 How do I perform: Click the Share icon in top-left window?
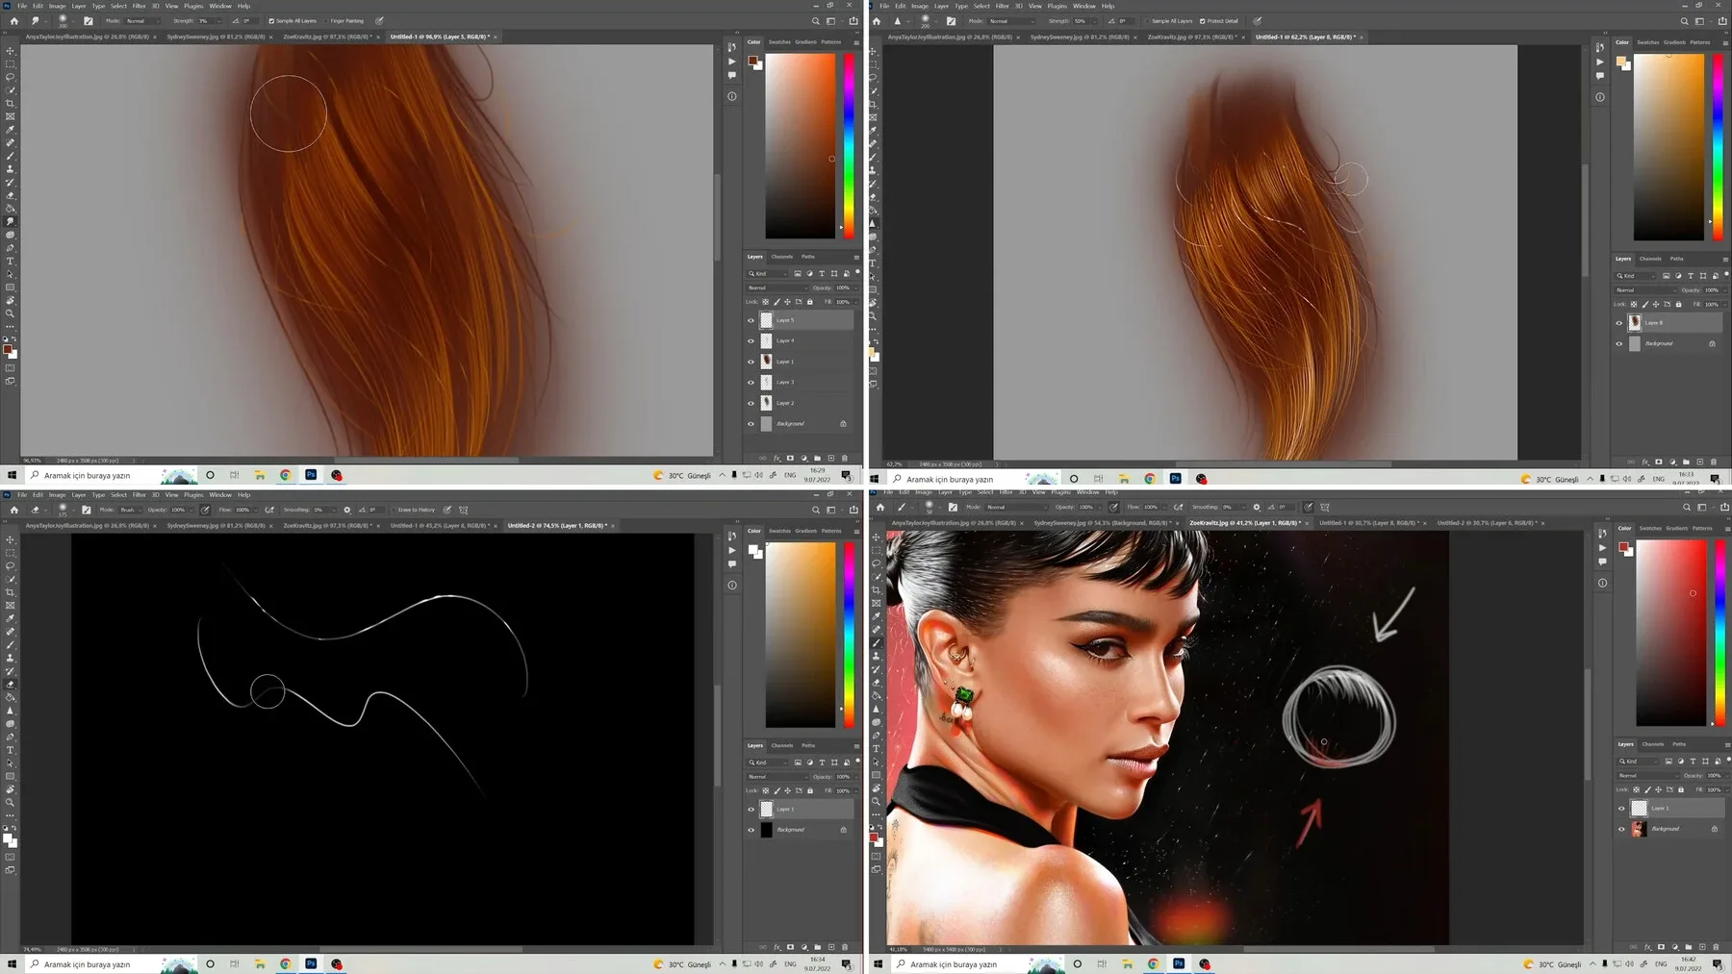tap(853, 20)
